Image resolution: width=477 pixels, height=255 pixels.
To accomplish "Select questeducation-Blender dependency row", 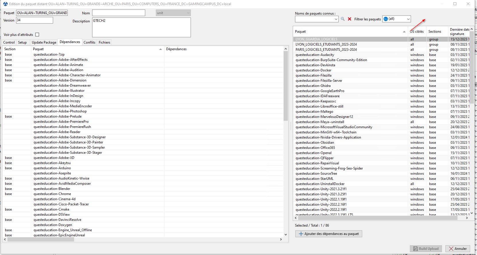I will pyautogui.click(x=143, y=189).
